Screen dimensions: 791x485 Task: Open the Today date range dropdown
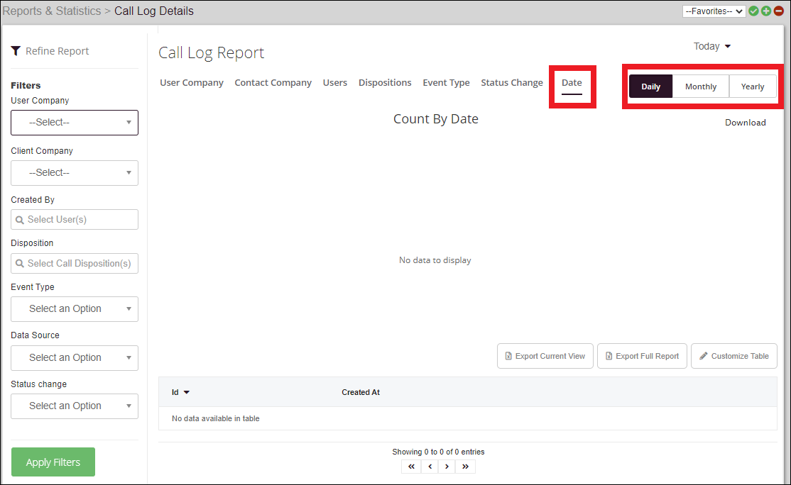pyautogui.click(x=712, y=46)
